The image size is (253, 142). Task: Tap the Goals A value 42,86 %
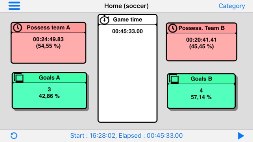49,96
